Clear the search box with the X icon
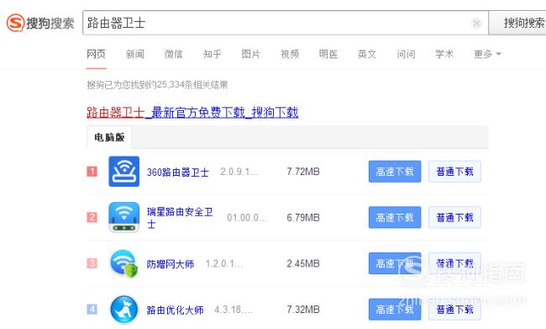 (476, 24)
